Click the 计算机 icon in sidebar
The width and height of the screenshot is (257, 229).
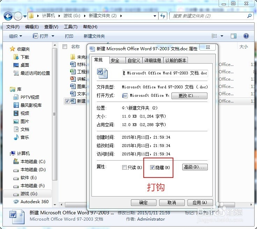13,153
